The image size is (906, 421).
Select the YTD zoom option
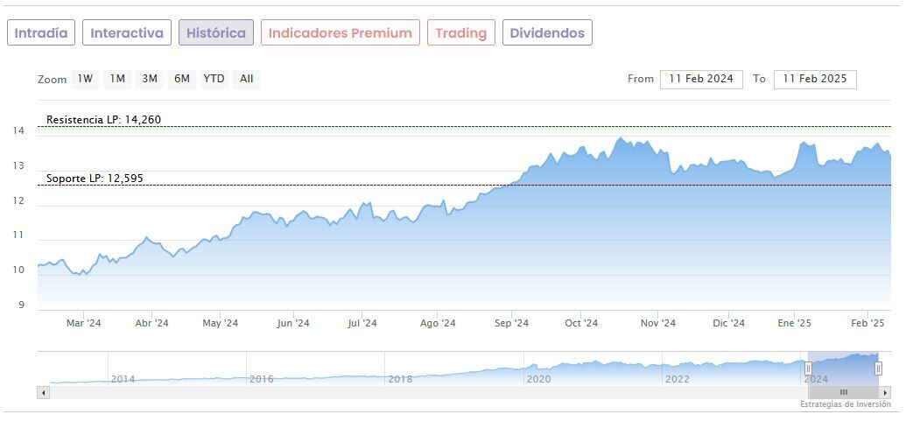214,79
